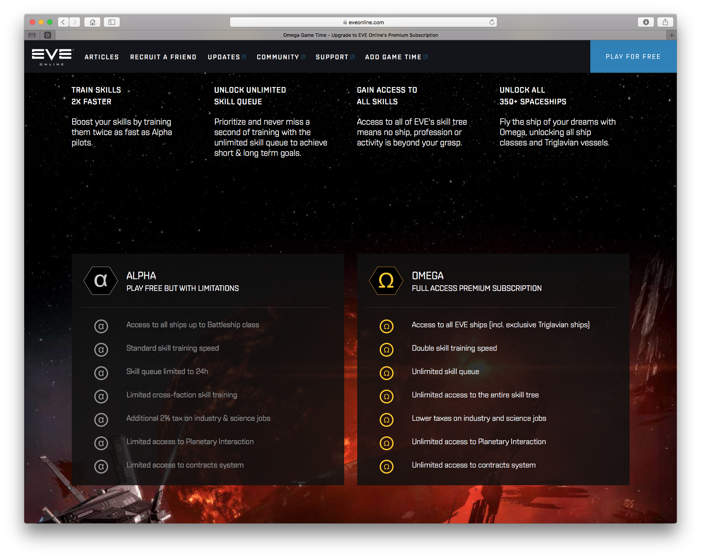The height and width of the screenshot is (558, 701).
Task: Click the Safari back arrow button
Action: [x=63, y=22]
